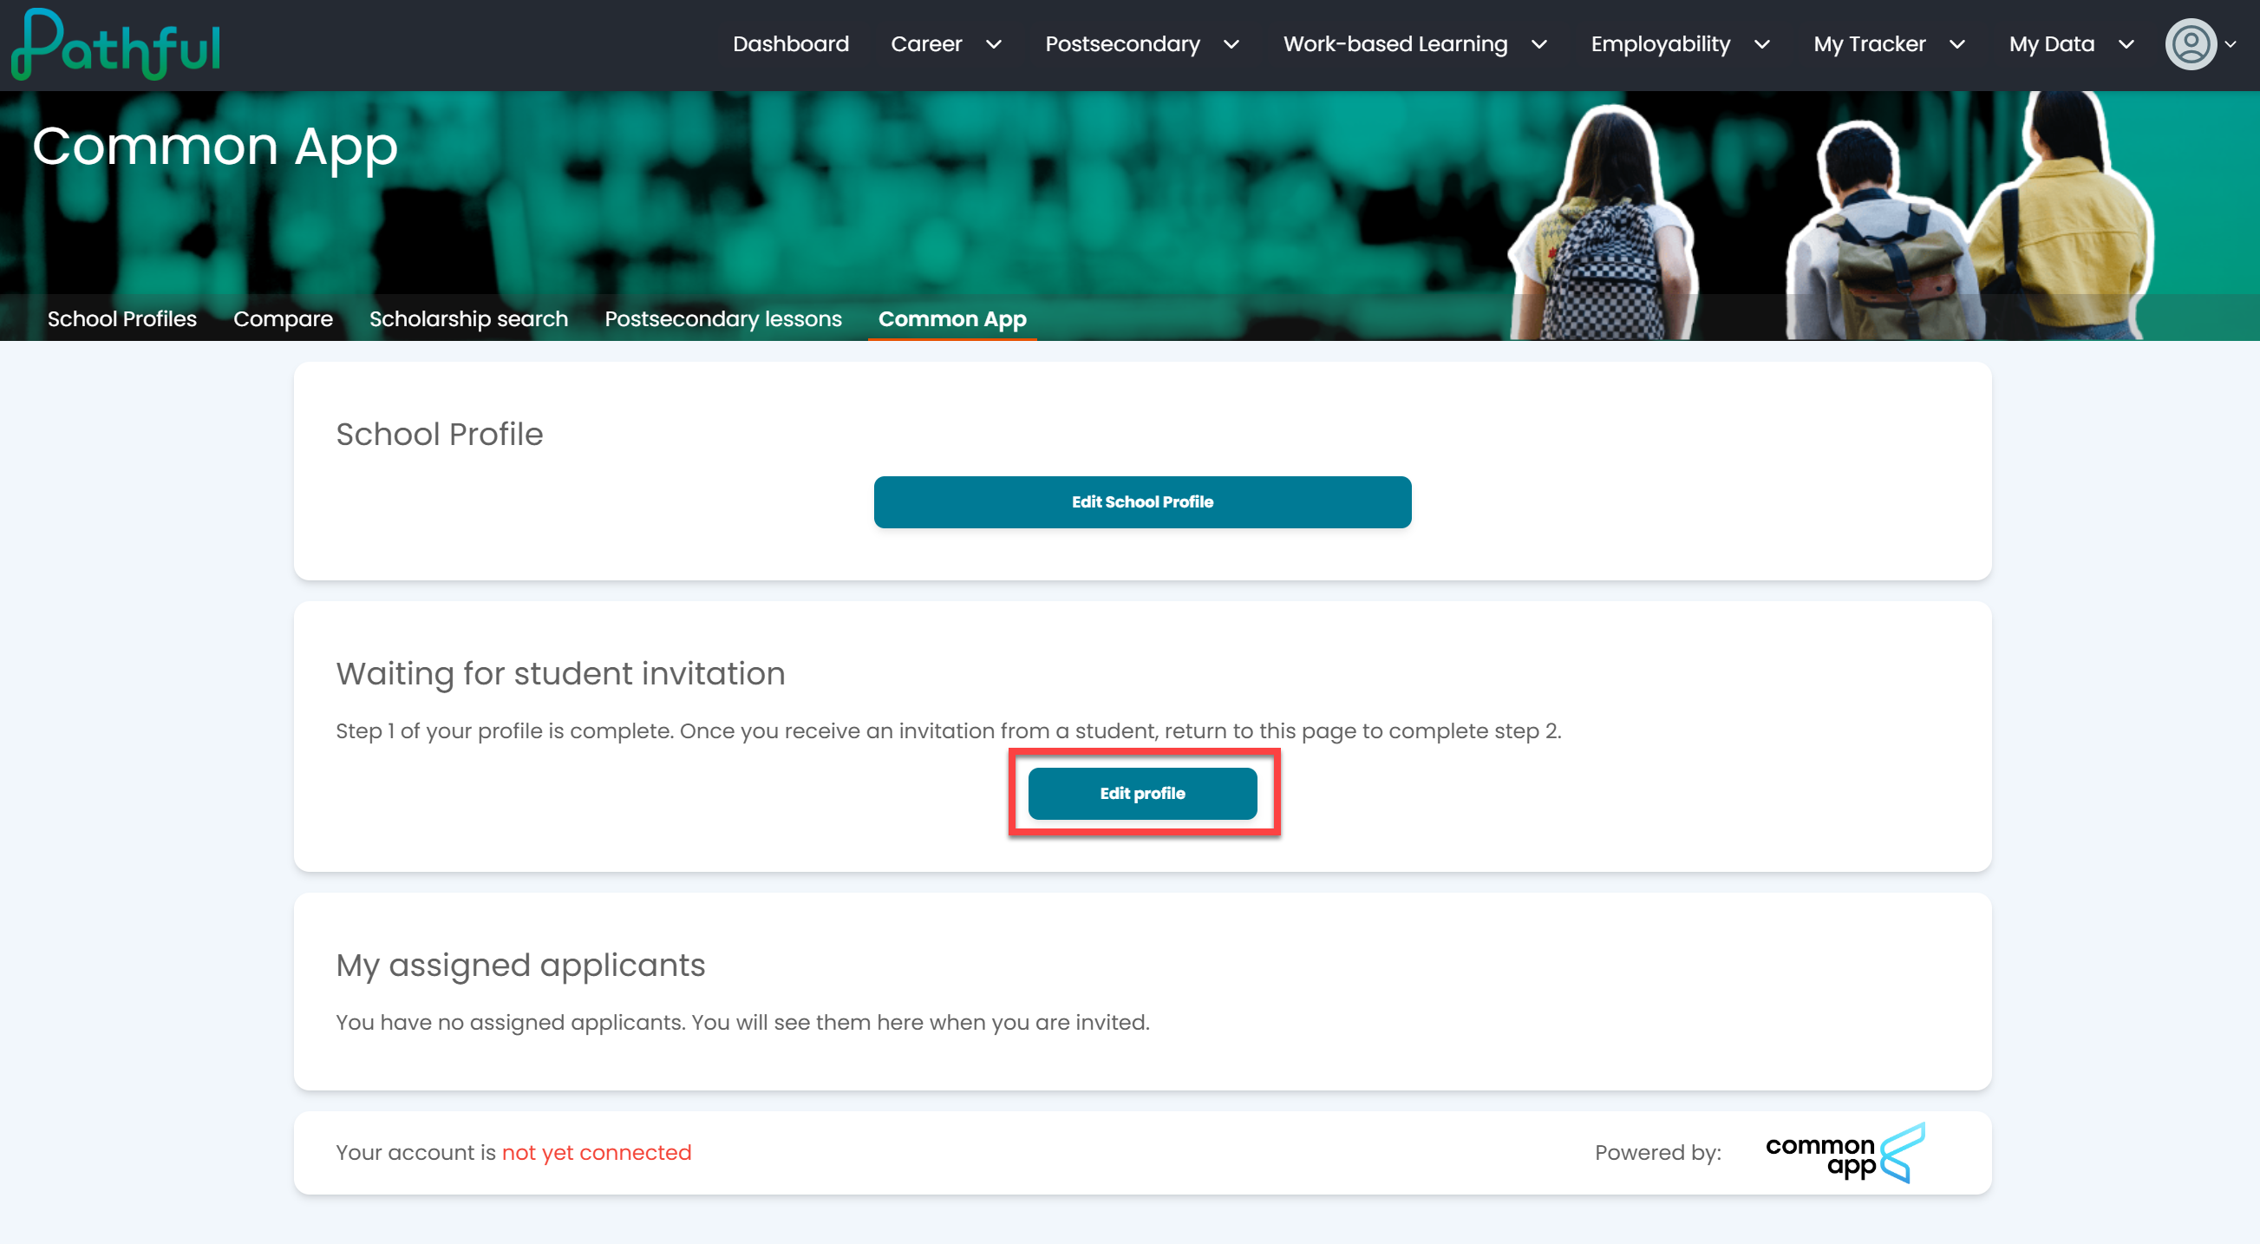Viewport: 2260px width, 1244px height.
Task: Open the user account avatar menu
Action: (x=2191, y=44)
